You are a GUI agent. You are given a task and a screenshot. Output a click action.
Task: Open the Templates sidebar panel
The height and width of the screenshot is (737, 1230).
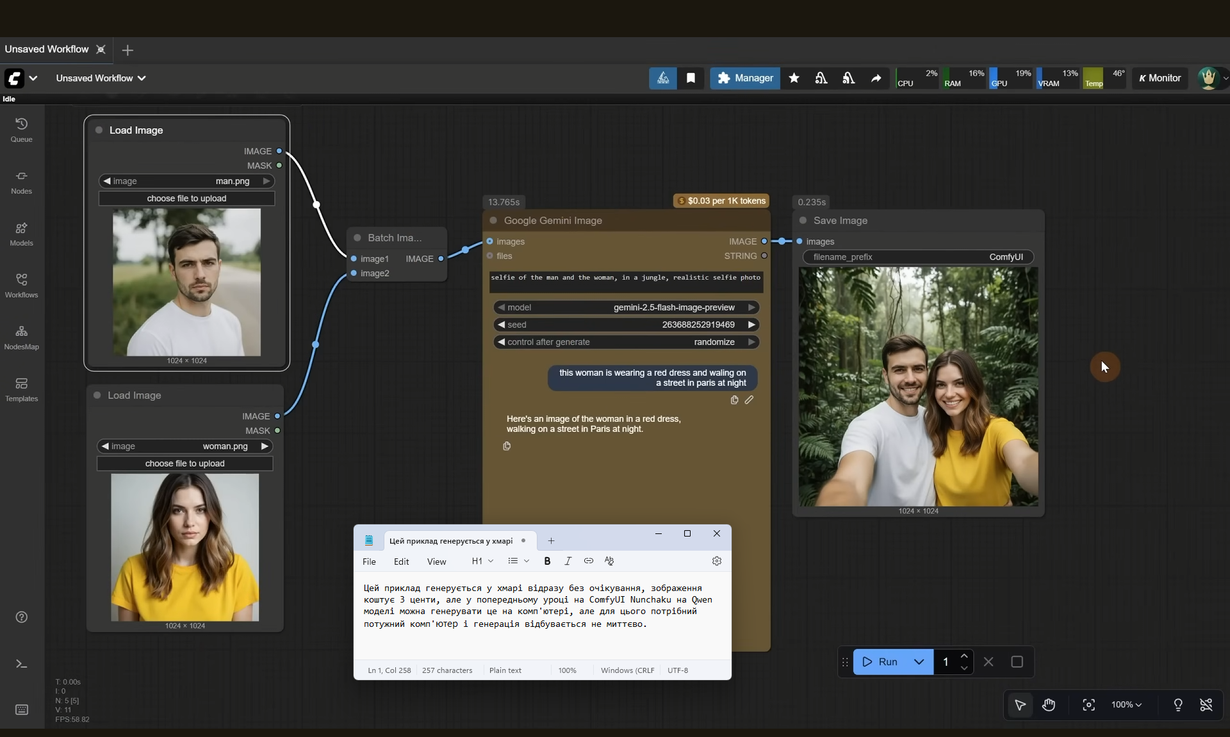21,389
